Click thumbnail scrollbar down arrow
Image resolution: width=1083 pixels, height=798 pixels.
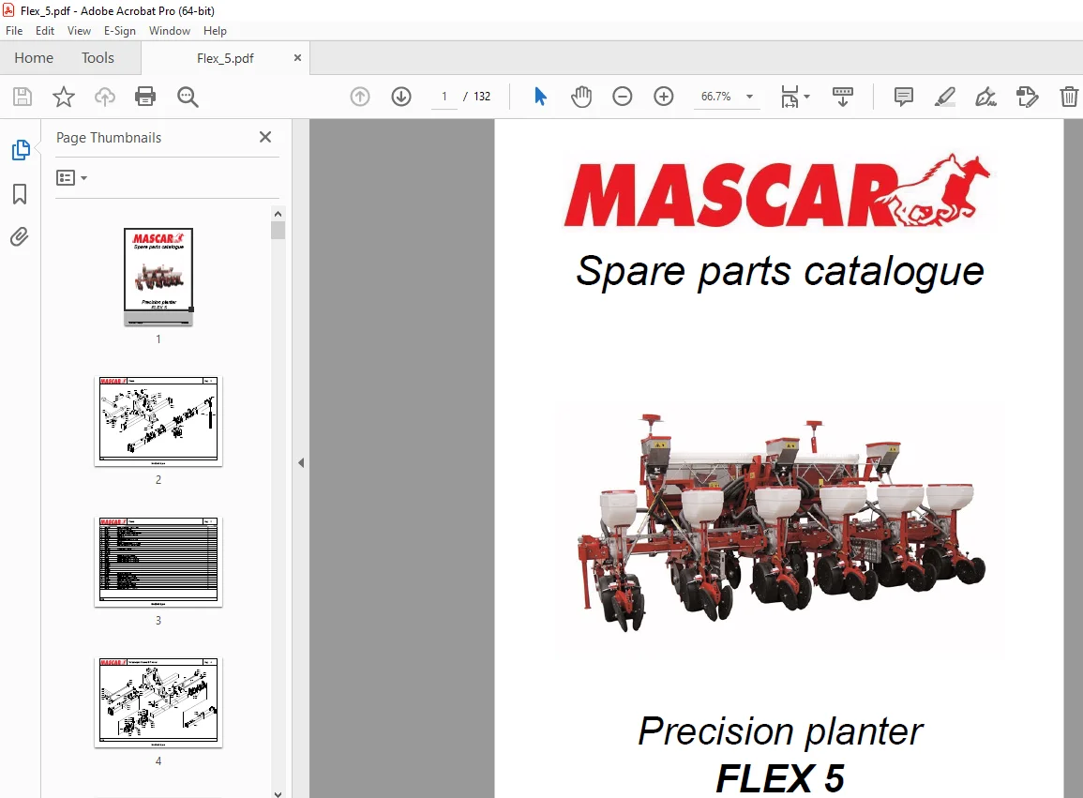coord(278,794)
